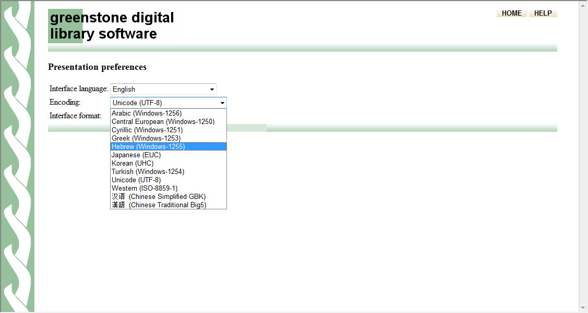Click the page scrollbar down arrow

point(583,308)
